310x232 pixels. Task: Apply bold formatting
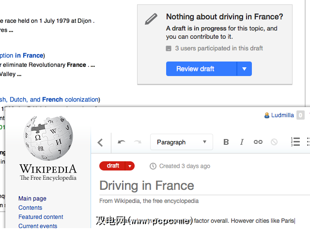[226, 142]
